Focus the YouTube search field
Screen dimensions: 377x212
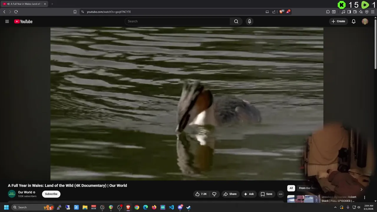tap(177, 21)
